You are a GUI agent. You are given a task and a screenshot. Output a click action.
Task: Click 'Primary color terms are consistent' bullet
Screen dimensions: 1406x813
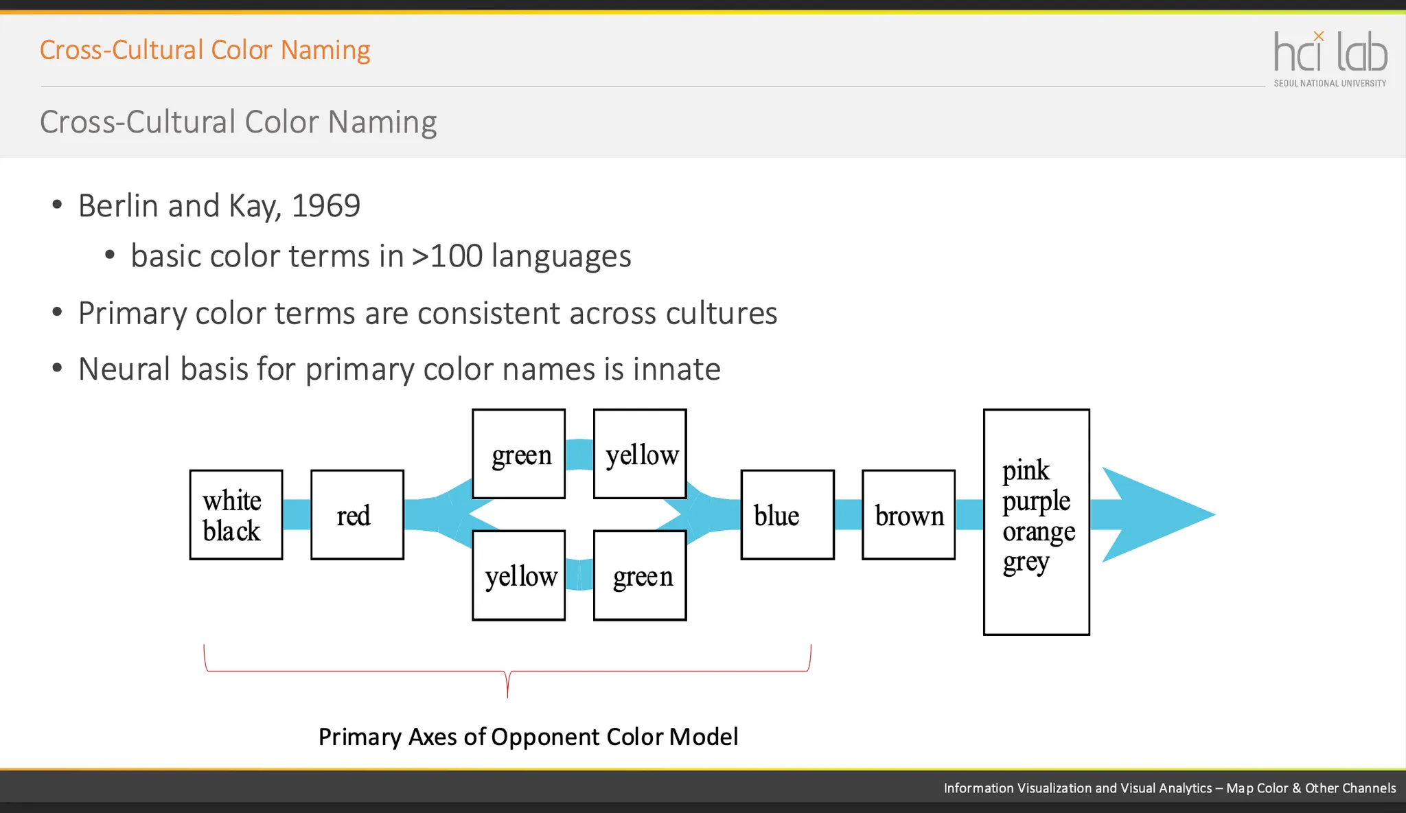click(427, 313)
